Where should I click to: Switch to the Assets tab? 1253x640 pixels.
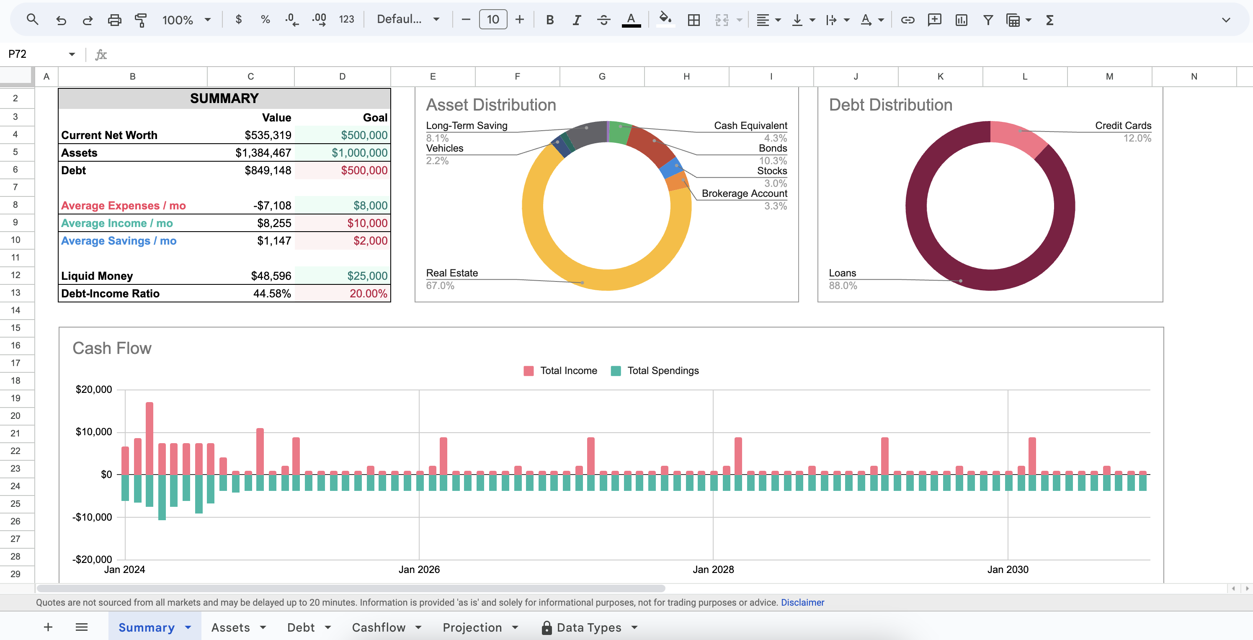point(231,627)
